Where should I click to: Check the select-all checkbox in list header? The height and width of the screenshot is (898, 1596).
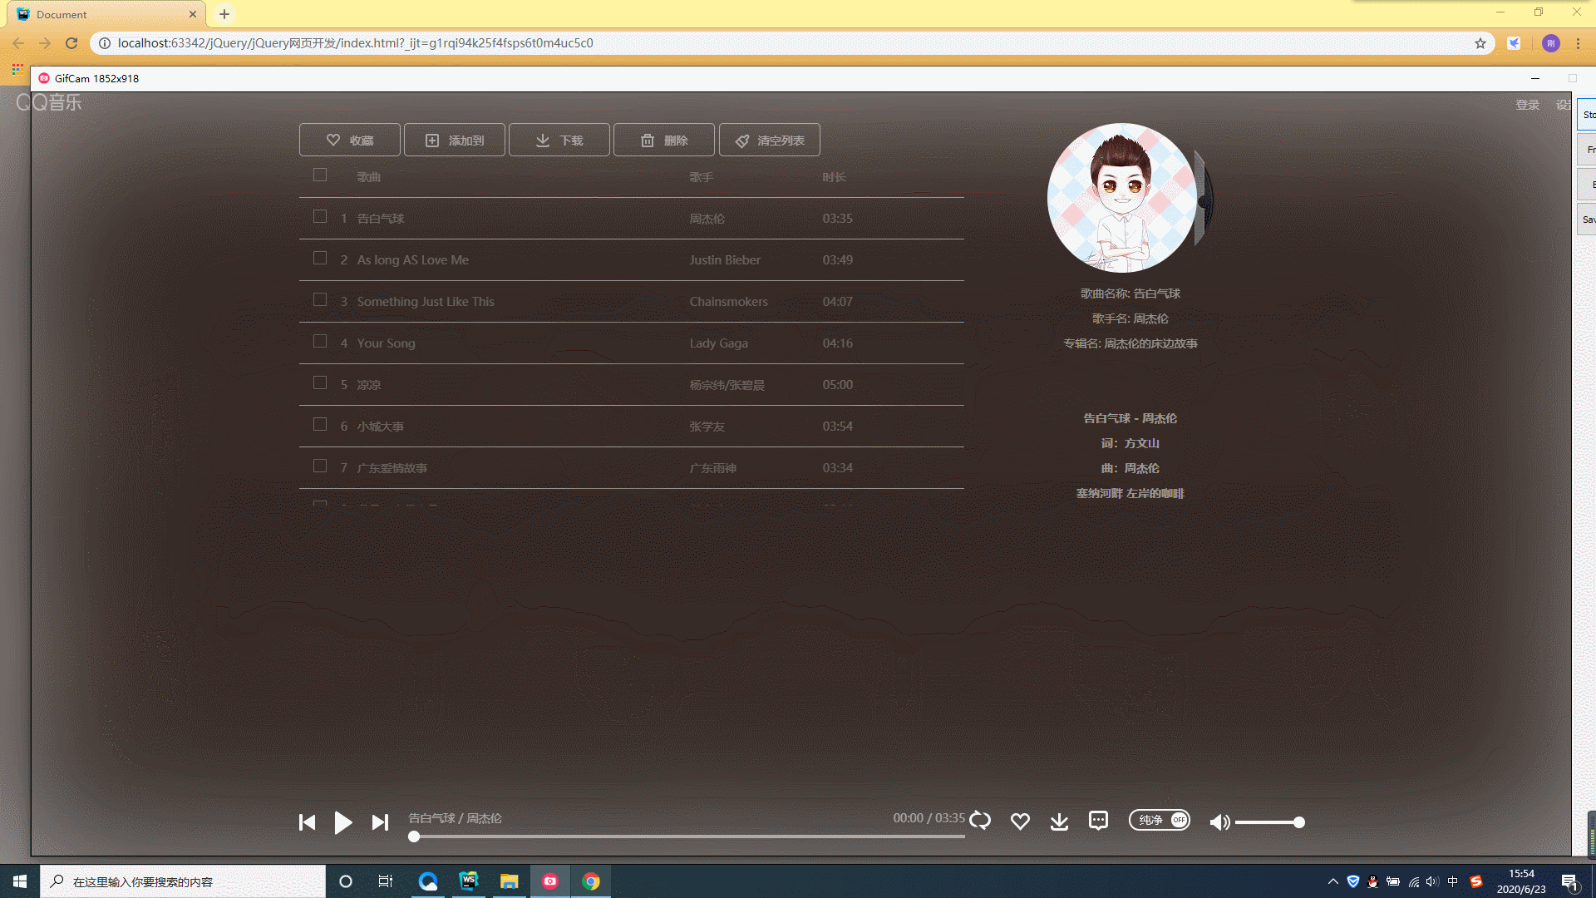(x=320, y=175)
